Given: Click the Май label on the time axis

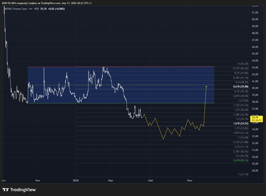Looking at the screenshot, I should [151, 180].
